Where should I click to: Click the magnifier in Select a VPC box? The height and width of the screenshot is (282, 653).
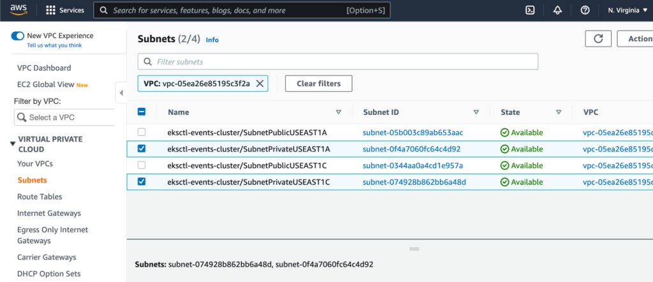tap(21, 117)
